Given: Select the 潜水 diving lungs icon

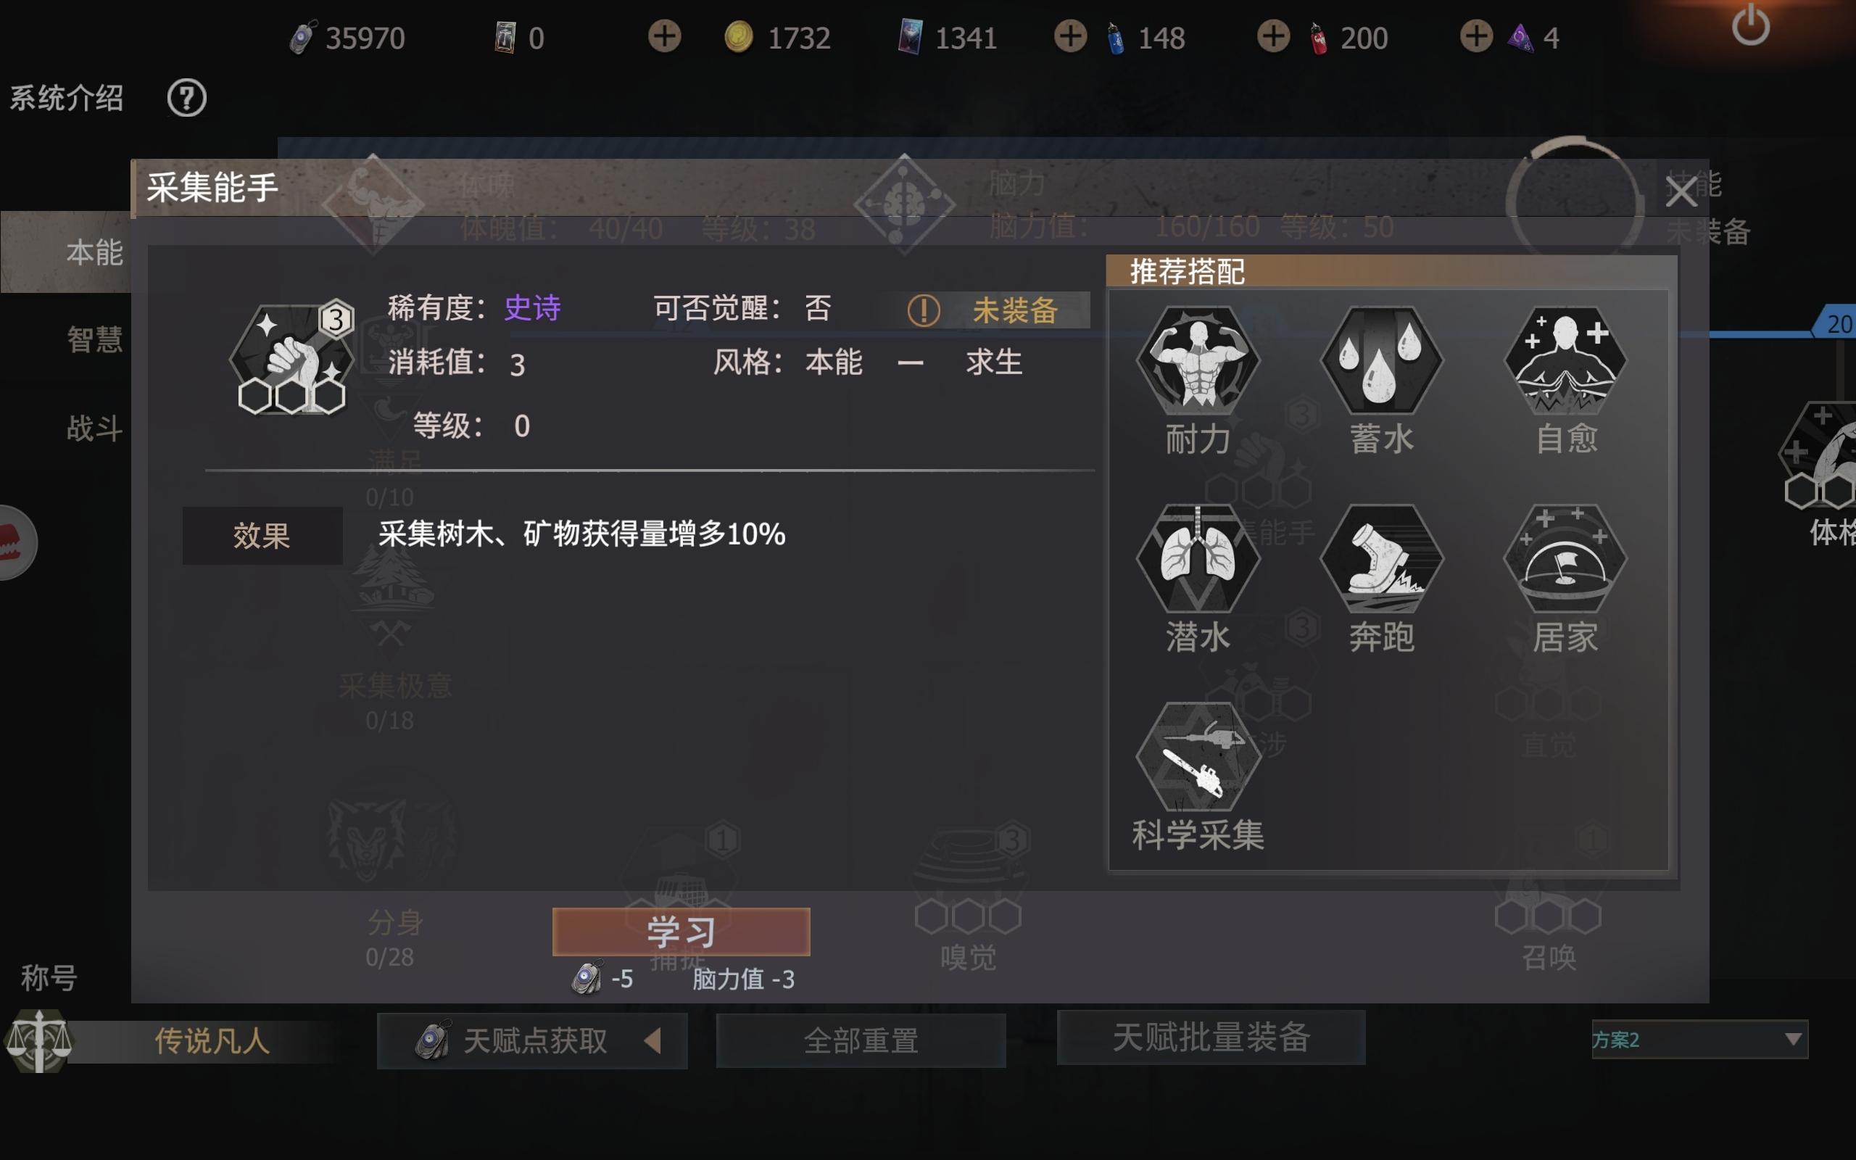Looking at the screenshot, I should [x=1197, y=558].
